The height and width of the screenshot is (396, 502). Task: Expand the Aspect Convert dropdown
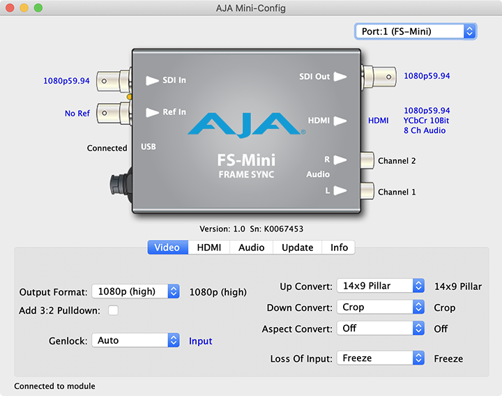point(380,328)
